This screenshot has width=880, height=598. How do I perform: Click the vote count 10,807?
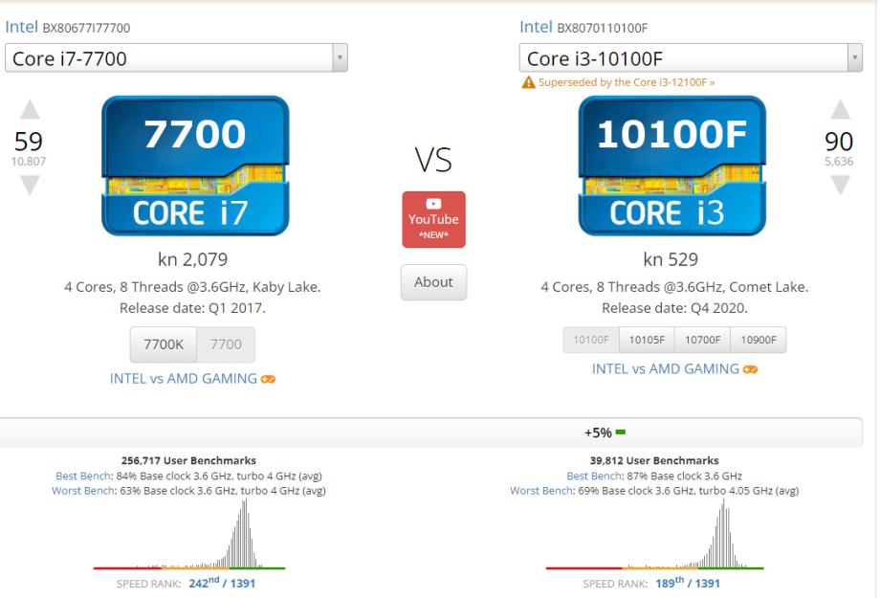29,161
